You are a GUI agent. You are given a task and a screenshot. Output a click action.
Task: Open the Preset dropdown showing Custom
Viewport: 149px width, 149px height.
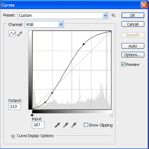(63, 15)
